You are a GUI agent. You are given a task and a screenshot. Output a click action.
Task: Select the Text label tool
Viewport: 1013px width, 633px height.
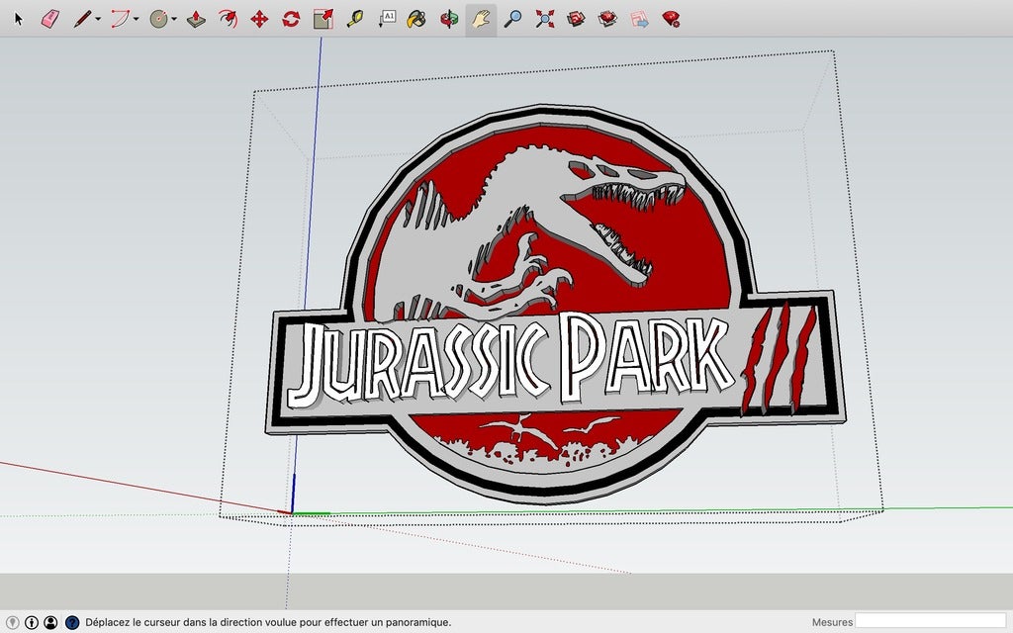pyautogui.click(x=388, y=19)
